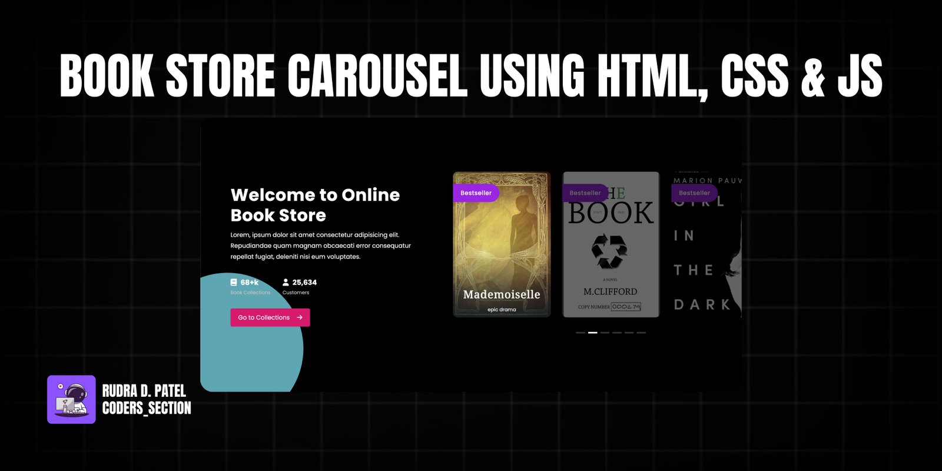This screenshot has width=942, height=471.
Task: Click the 'COPY NUMBER' text on The Book
Action: 594,307
